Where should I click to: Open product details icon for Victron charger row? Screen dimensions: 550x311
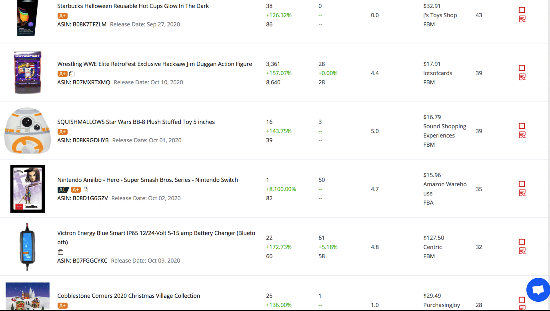(522, 251)
